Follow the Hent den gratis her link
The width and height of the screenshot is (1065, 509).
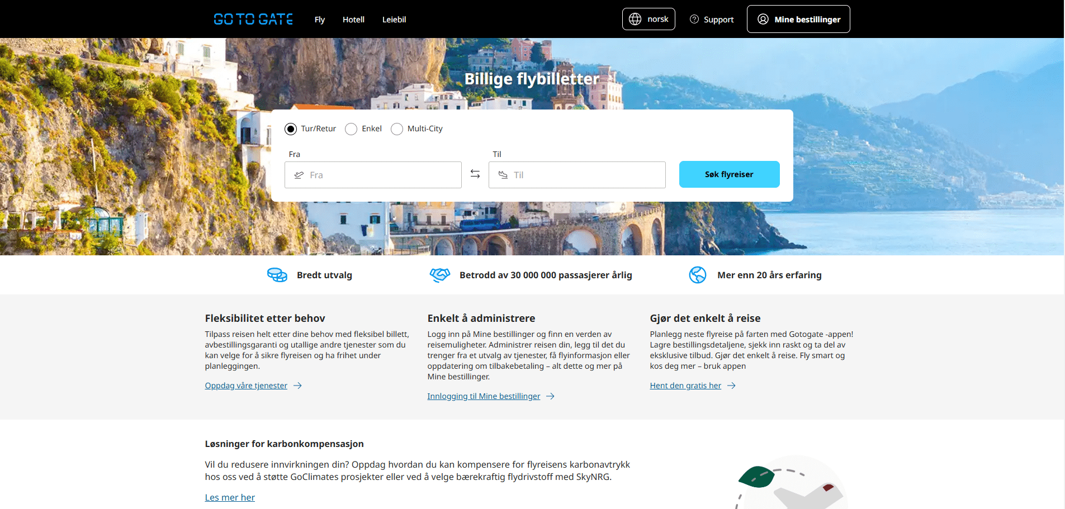pyautogui.click(x=685, y=386)
